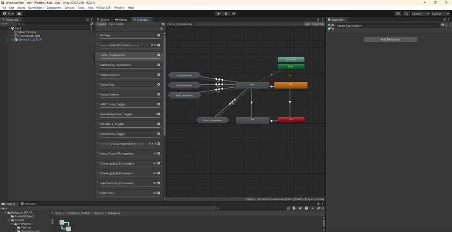Viewport: 452px width, 232px height.
Task: Click Editpack_ISANAI in the breadcrumb path
Action: coord(80,214)
